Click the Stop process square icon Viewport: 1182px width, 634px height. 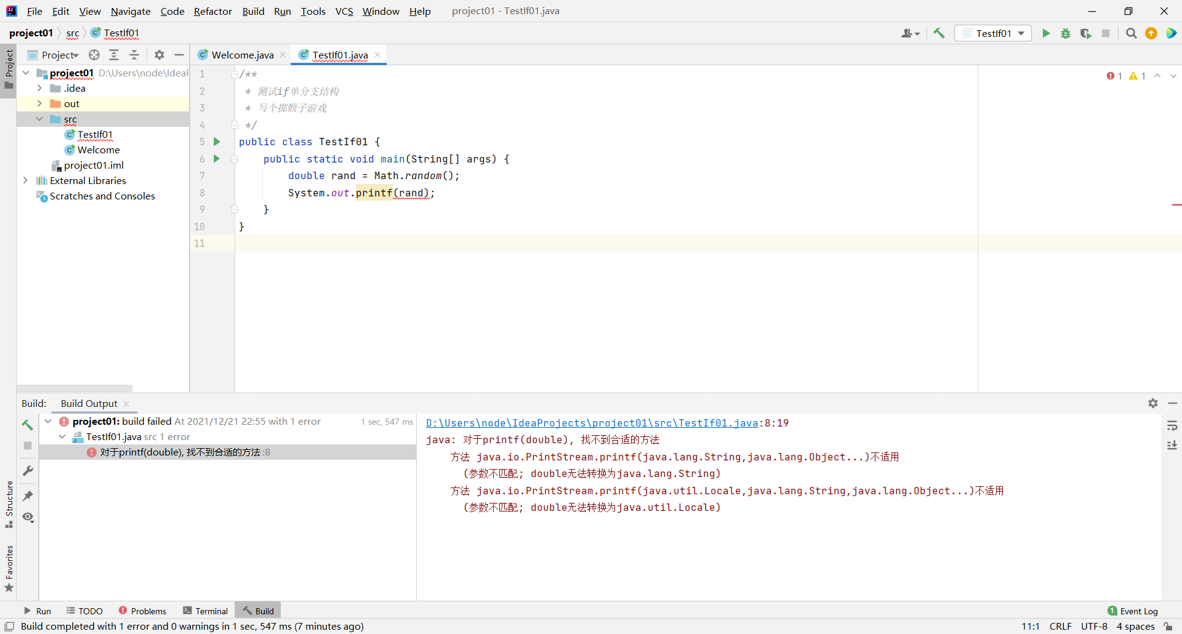[x=1106, y=33]
